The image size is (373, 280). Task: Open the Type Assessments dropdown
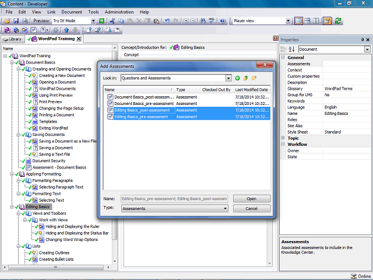[225, 209]
